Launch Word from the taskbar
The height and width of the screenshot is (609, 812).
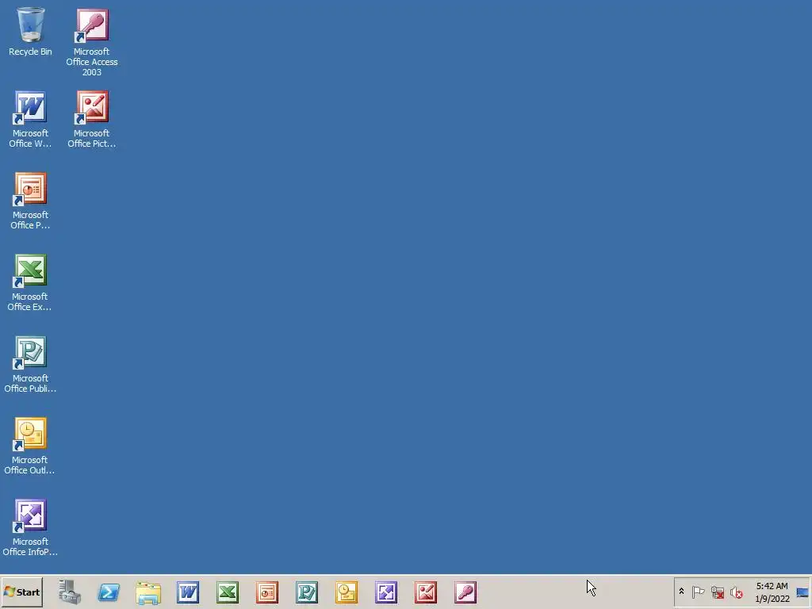[x=188, y=592]
